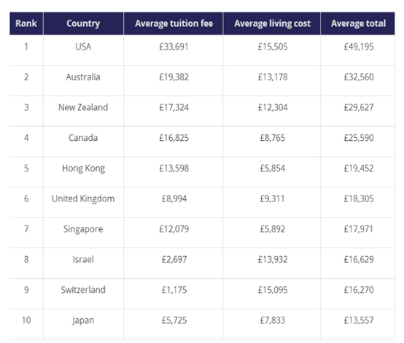Screen dimensions: 404x343
Task: Click the Rank column header
Action: pyautogui.click(x=26, y=23)
